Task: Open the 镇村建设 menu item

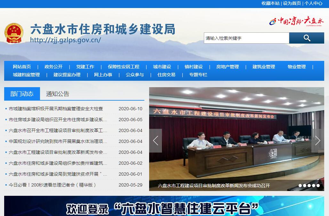Action: pyautogui.click(x=194, y=67)
